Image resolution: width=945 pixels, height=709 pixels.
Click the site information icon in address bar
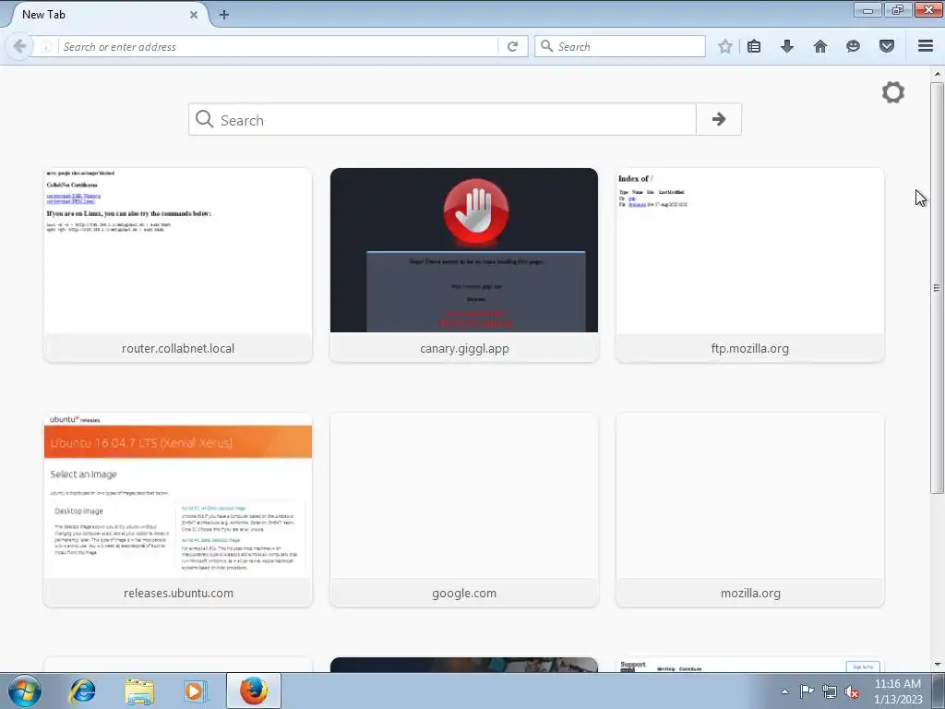[46, 46]
